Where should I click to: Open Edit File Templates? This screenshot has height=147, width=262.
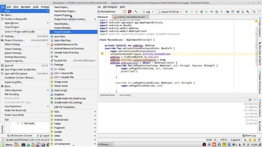click(74, 107)
